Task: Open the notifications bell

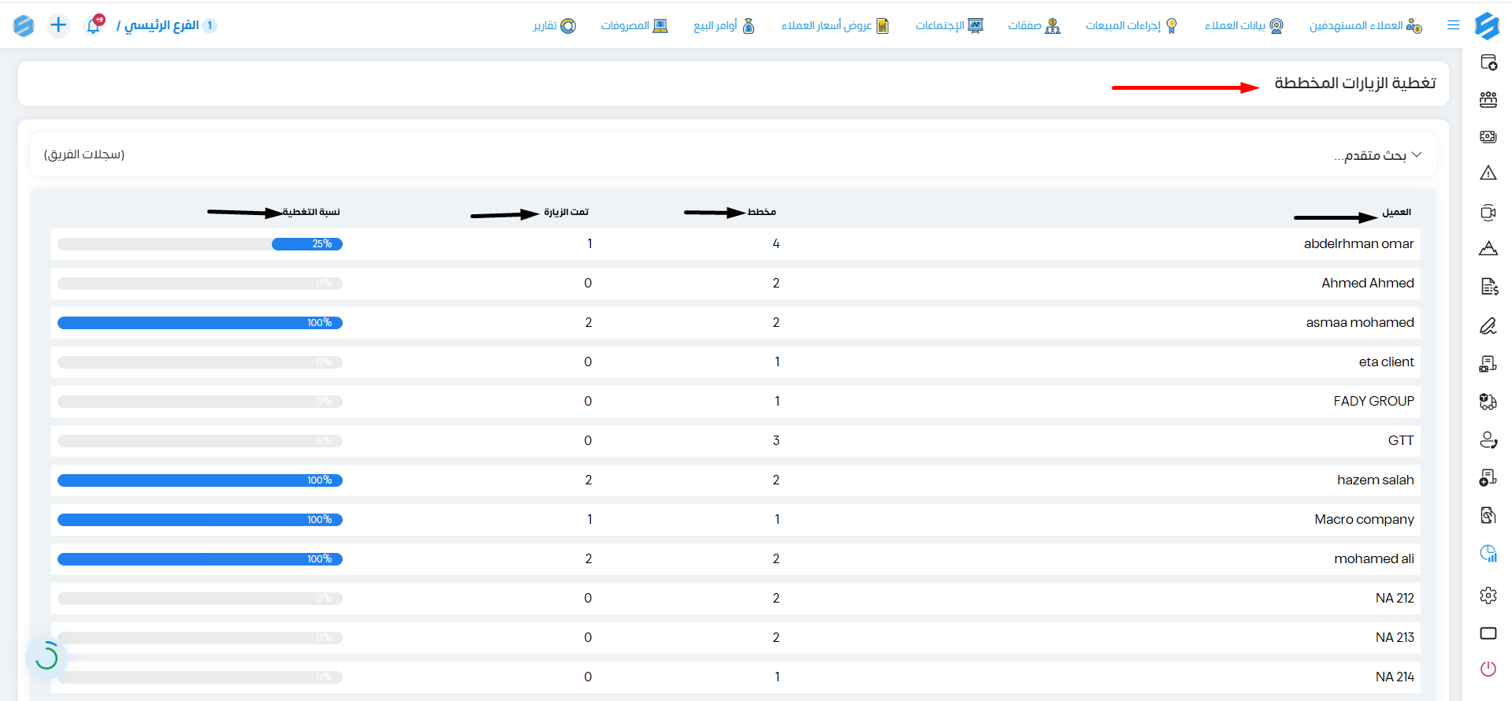Action: click(x=94, y=25)
